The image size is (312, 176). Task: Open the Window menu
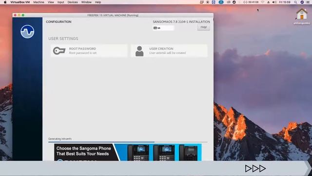coord(86,2)
